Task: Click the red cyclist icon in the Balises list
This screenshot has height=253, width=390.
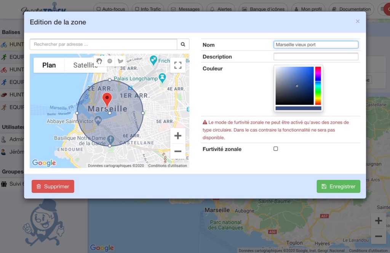Action: (4, 70)
